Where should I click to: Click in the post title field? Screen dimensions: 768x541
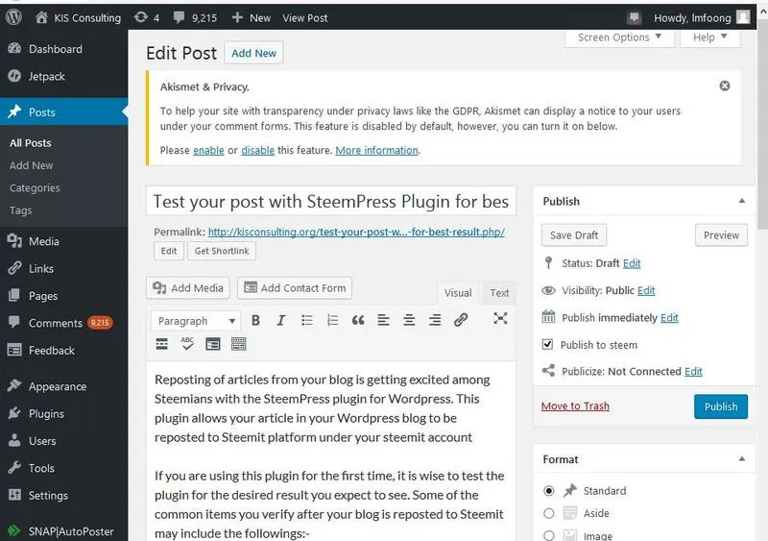pyautogui.click(x=331, y=201)
